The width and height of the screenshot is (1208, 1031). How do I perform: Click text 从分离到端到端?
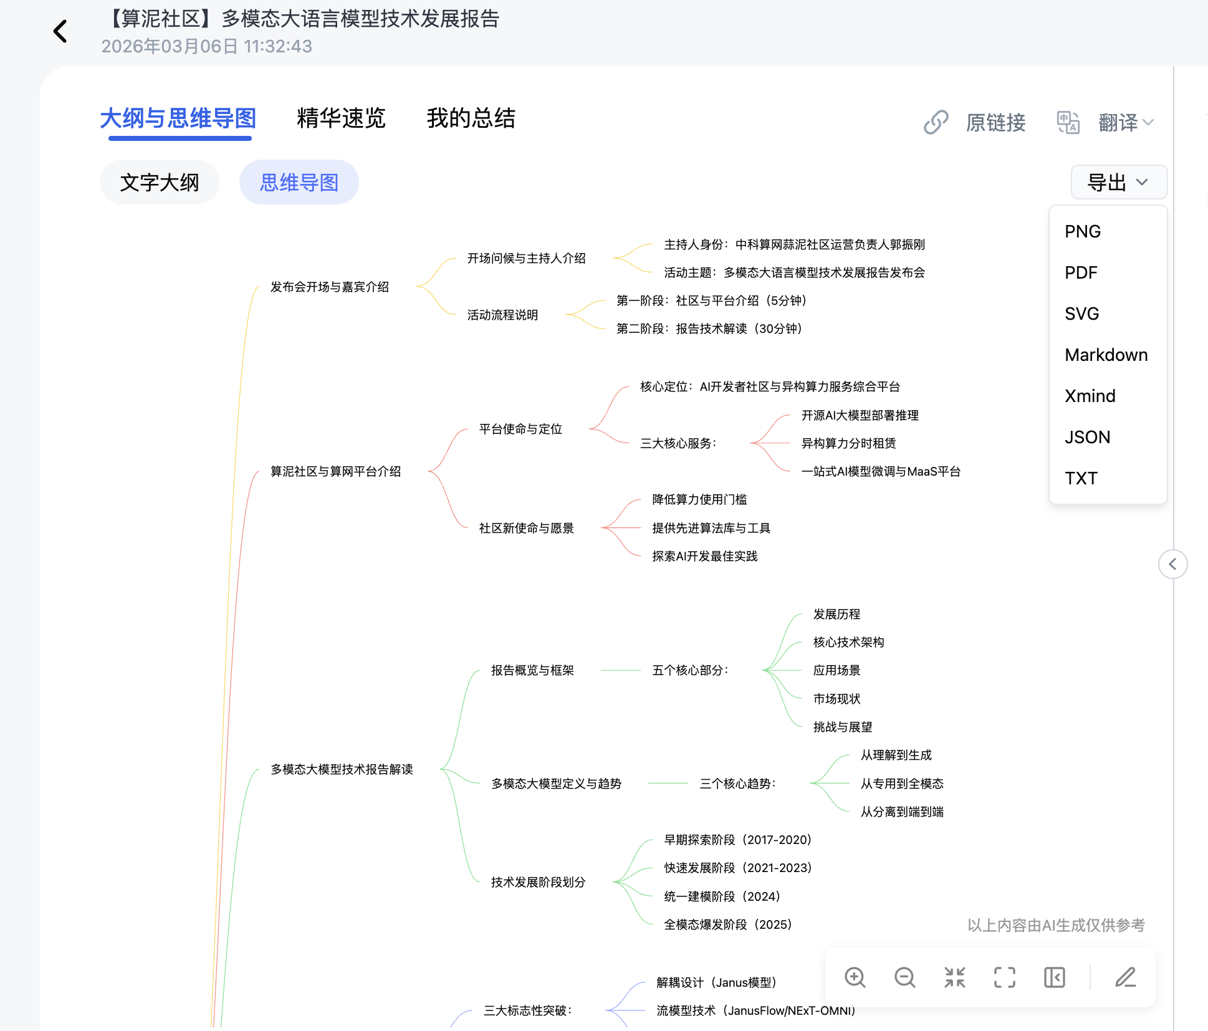point(902,812)
